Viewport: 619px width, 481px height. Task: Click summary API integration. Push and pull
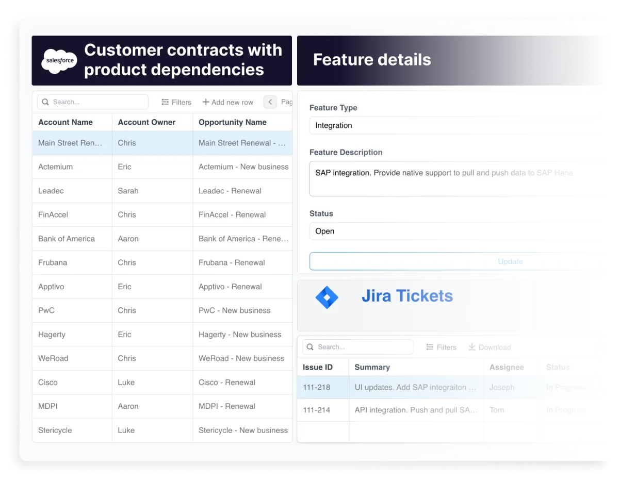[416, 410]
